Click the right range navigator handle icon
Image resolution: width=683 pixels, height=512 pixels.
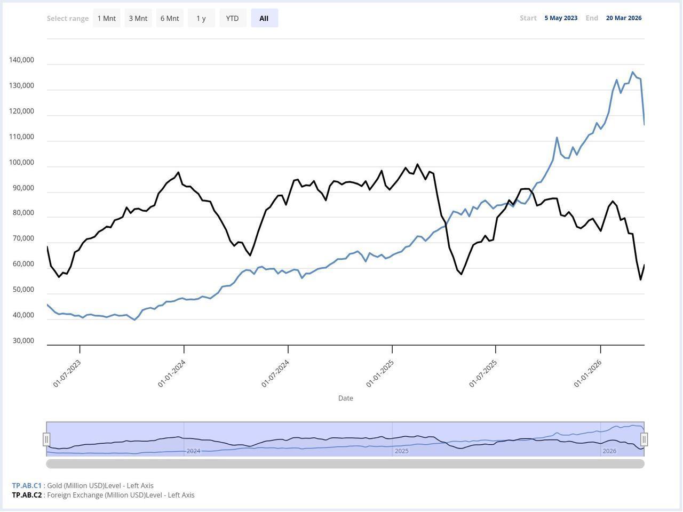pos(644,439)
